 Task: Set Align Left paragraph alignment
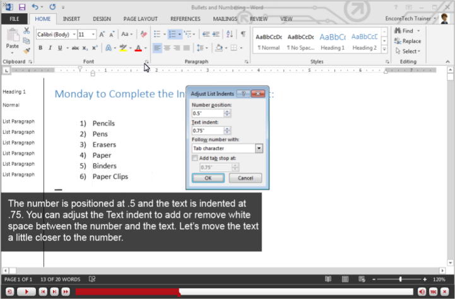157,48
